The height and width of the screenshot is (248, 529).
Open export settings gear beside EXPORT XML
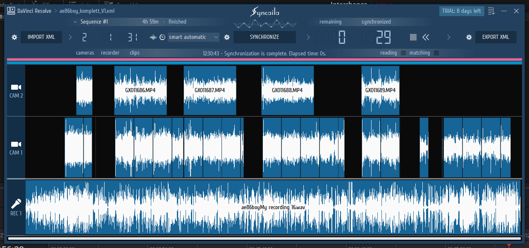coord(469,37)
